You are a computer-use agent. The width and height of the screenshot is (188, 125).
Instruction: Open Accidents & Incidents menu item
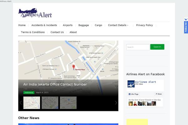coord(44,25)
